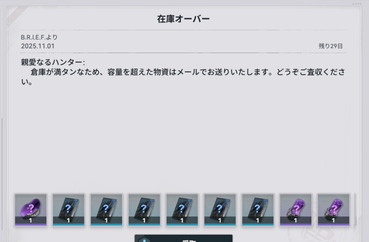The image size is (369, 242).
Task: Click the partially visible item at row end
Action: (x=356, y=209)
